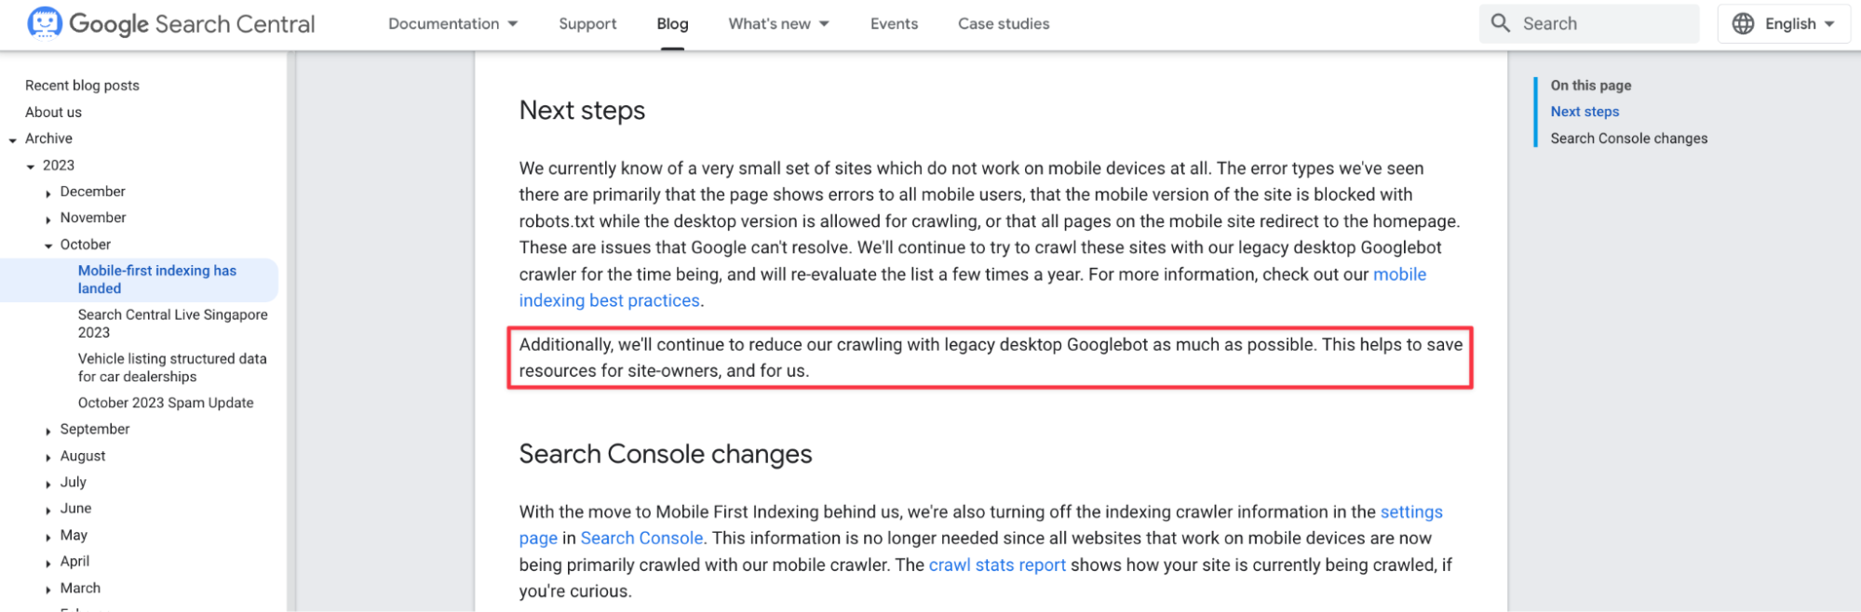Open the Search Console link in article
1861x612 pixels.
641,539
